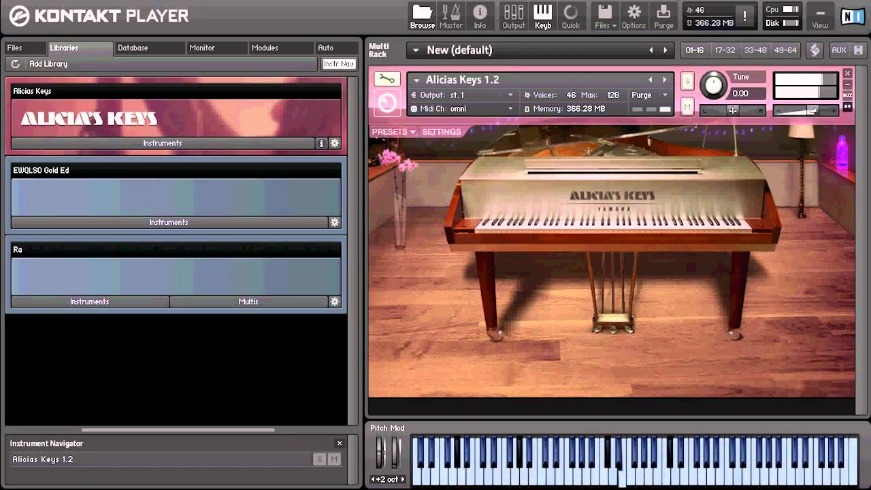Viewport: 871px width, 490px height.
Task: Show the Info pane
Action: 480,16
